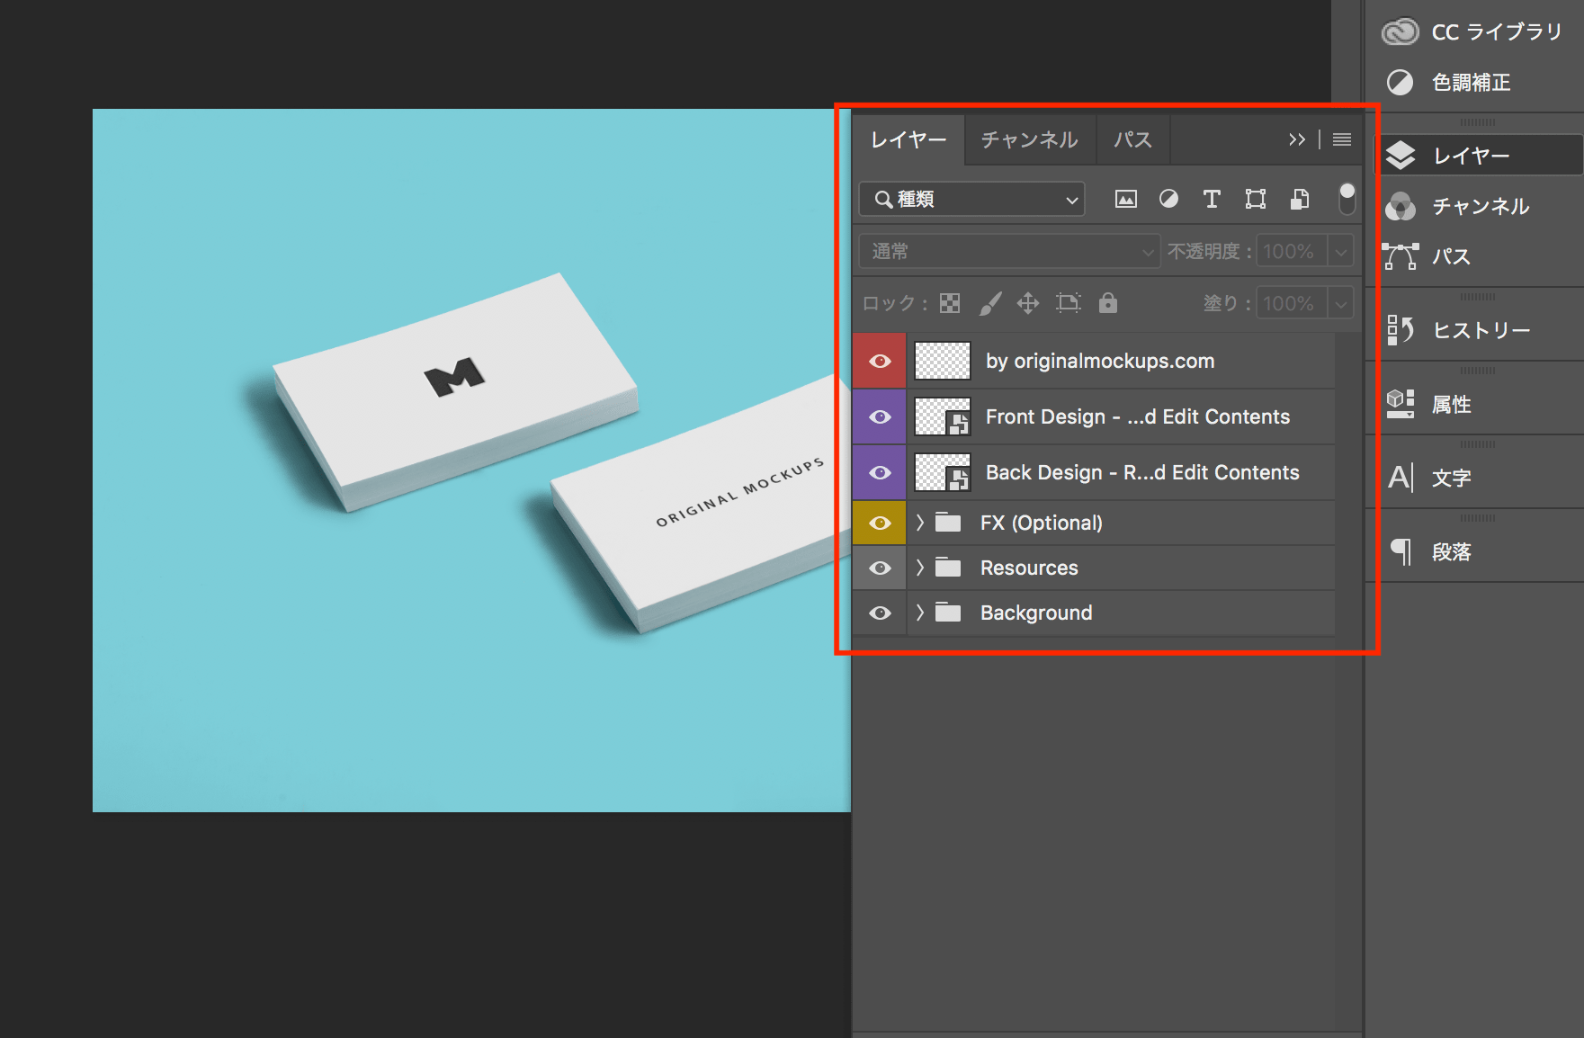
Task: Filter layers by shape type icon
Action: [1255, 199]
